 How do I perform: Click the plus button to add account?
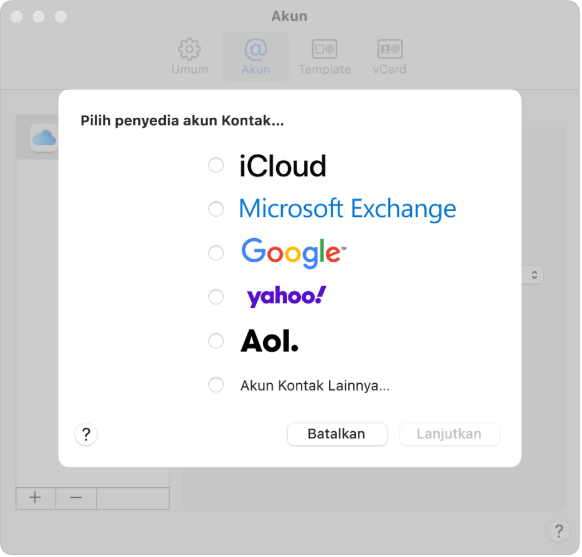(36, 498)
